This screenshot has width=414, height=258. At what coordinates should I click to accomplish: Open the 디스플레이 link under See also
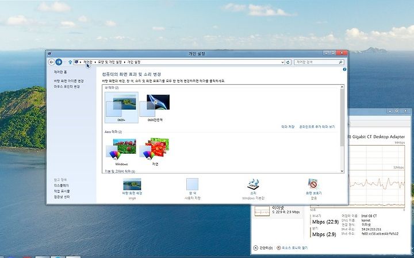click(62, 185)
